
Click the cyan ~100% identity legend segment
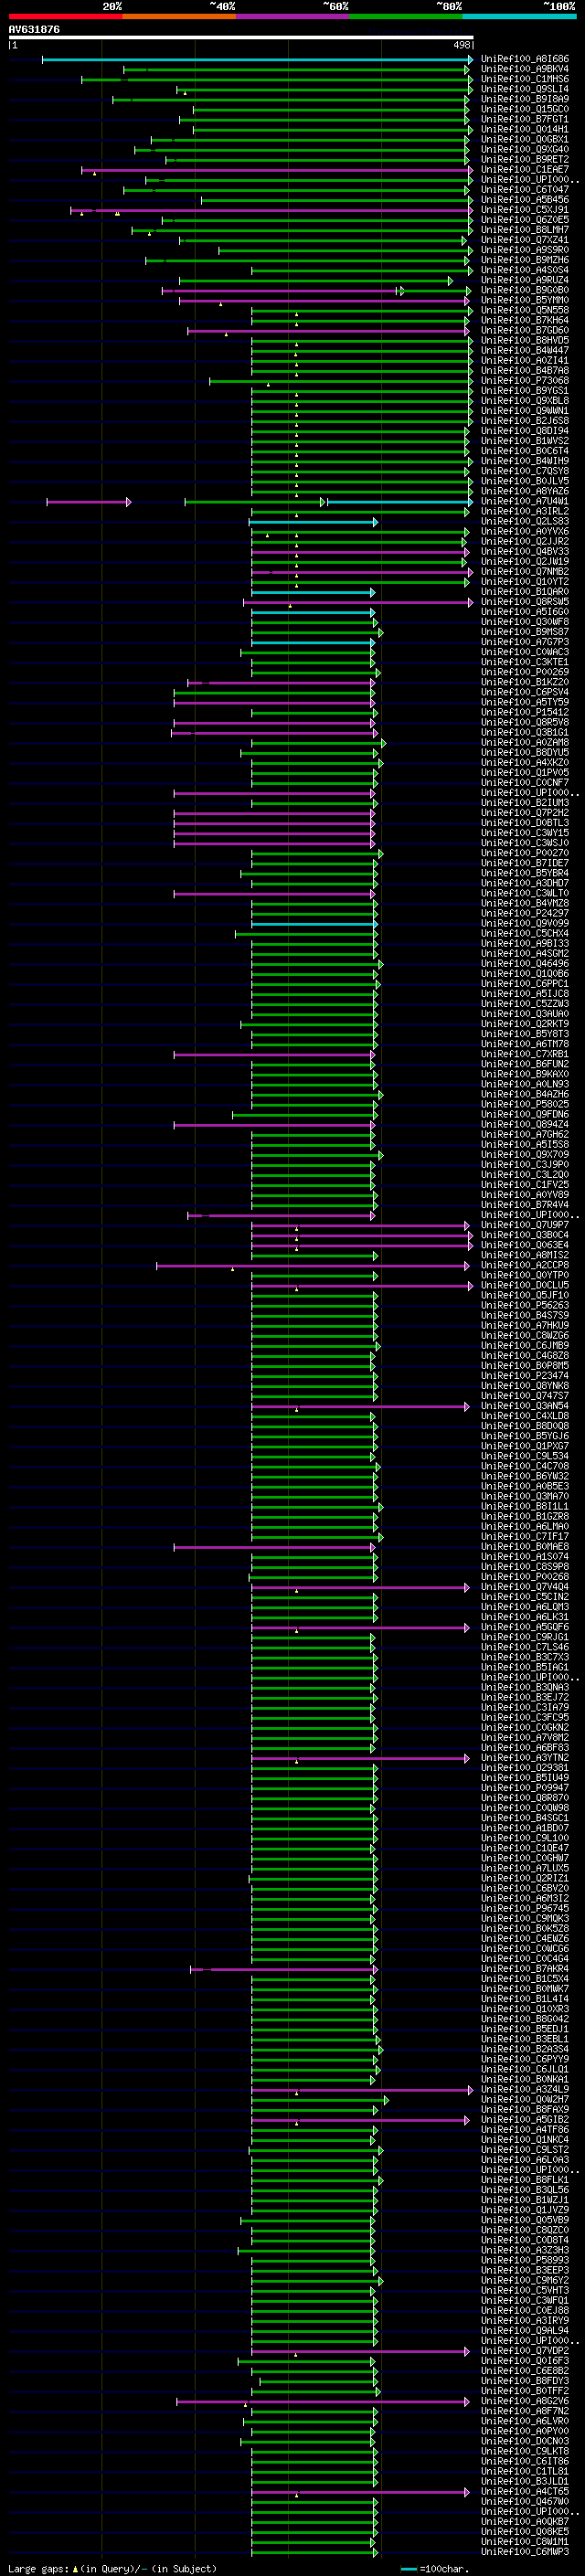pyautogui.click(x=519, y=16)
